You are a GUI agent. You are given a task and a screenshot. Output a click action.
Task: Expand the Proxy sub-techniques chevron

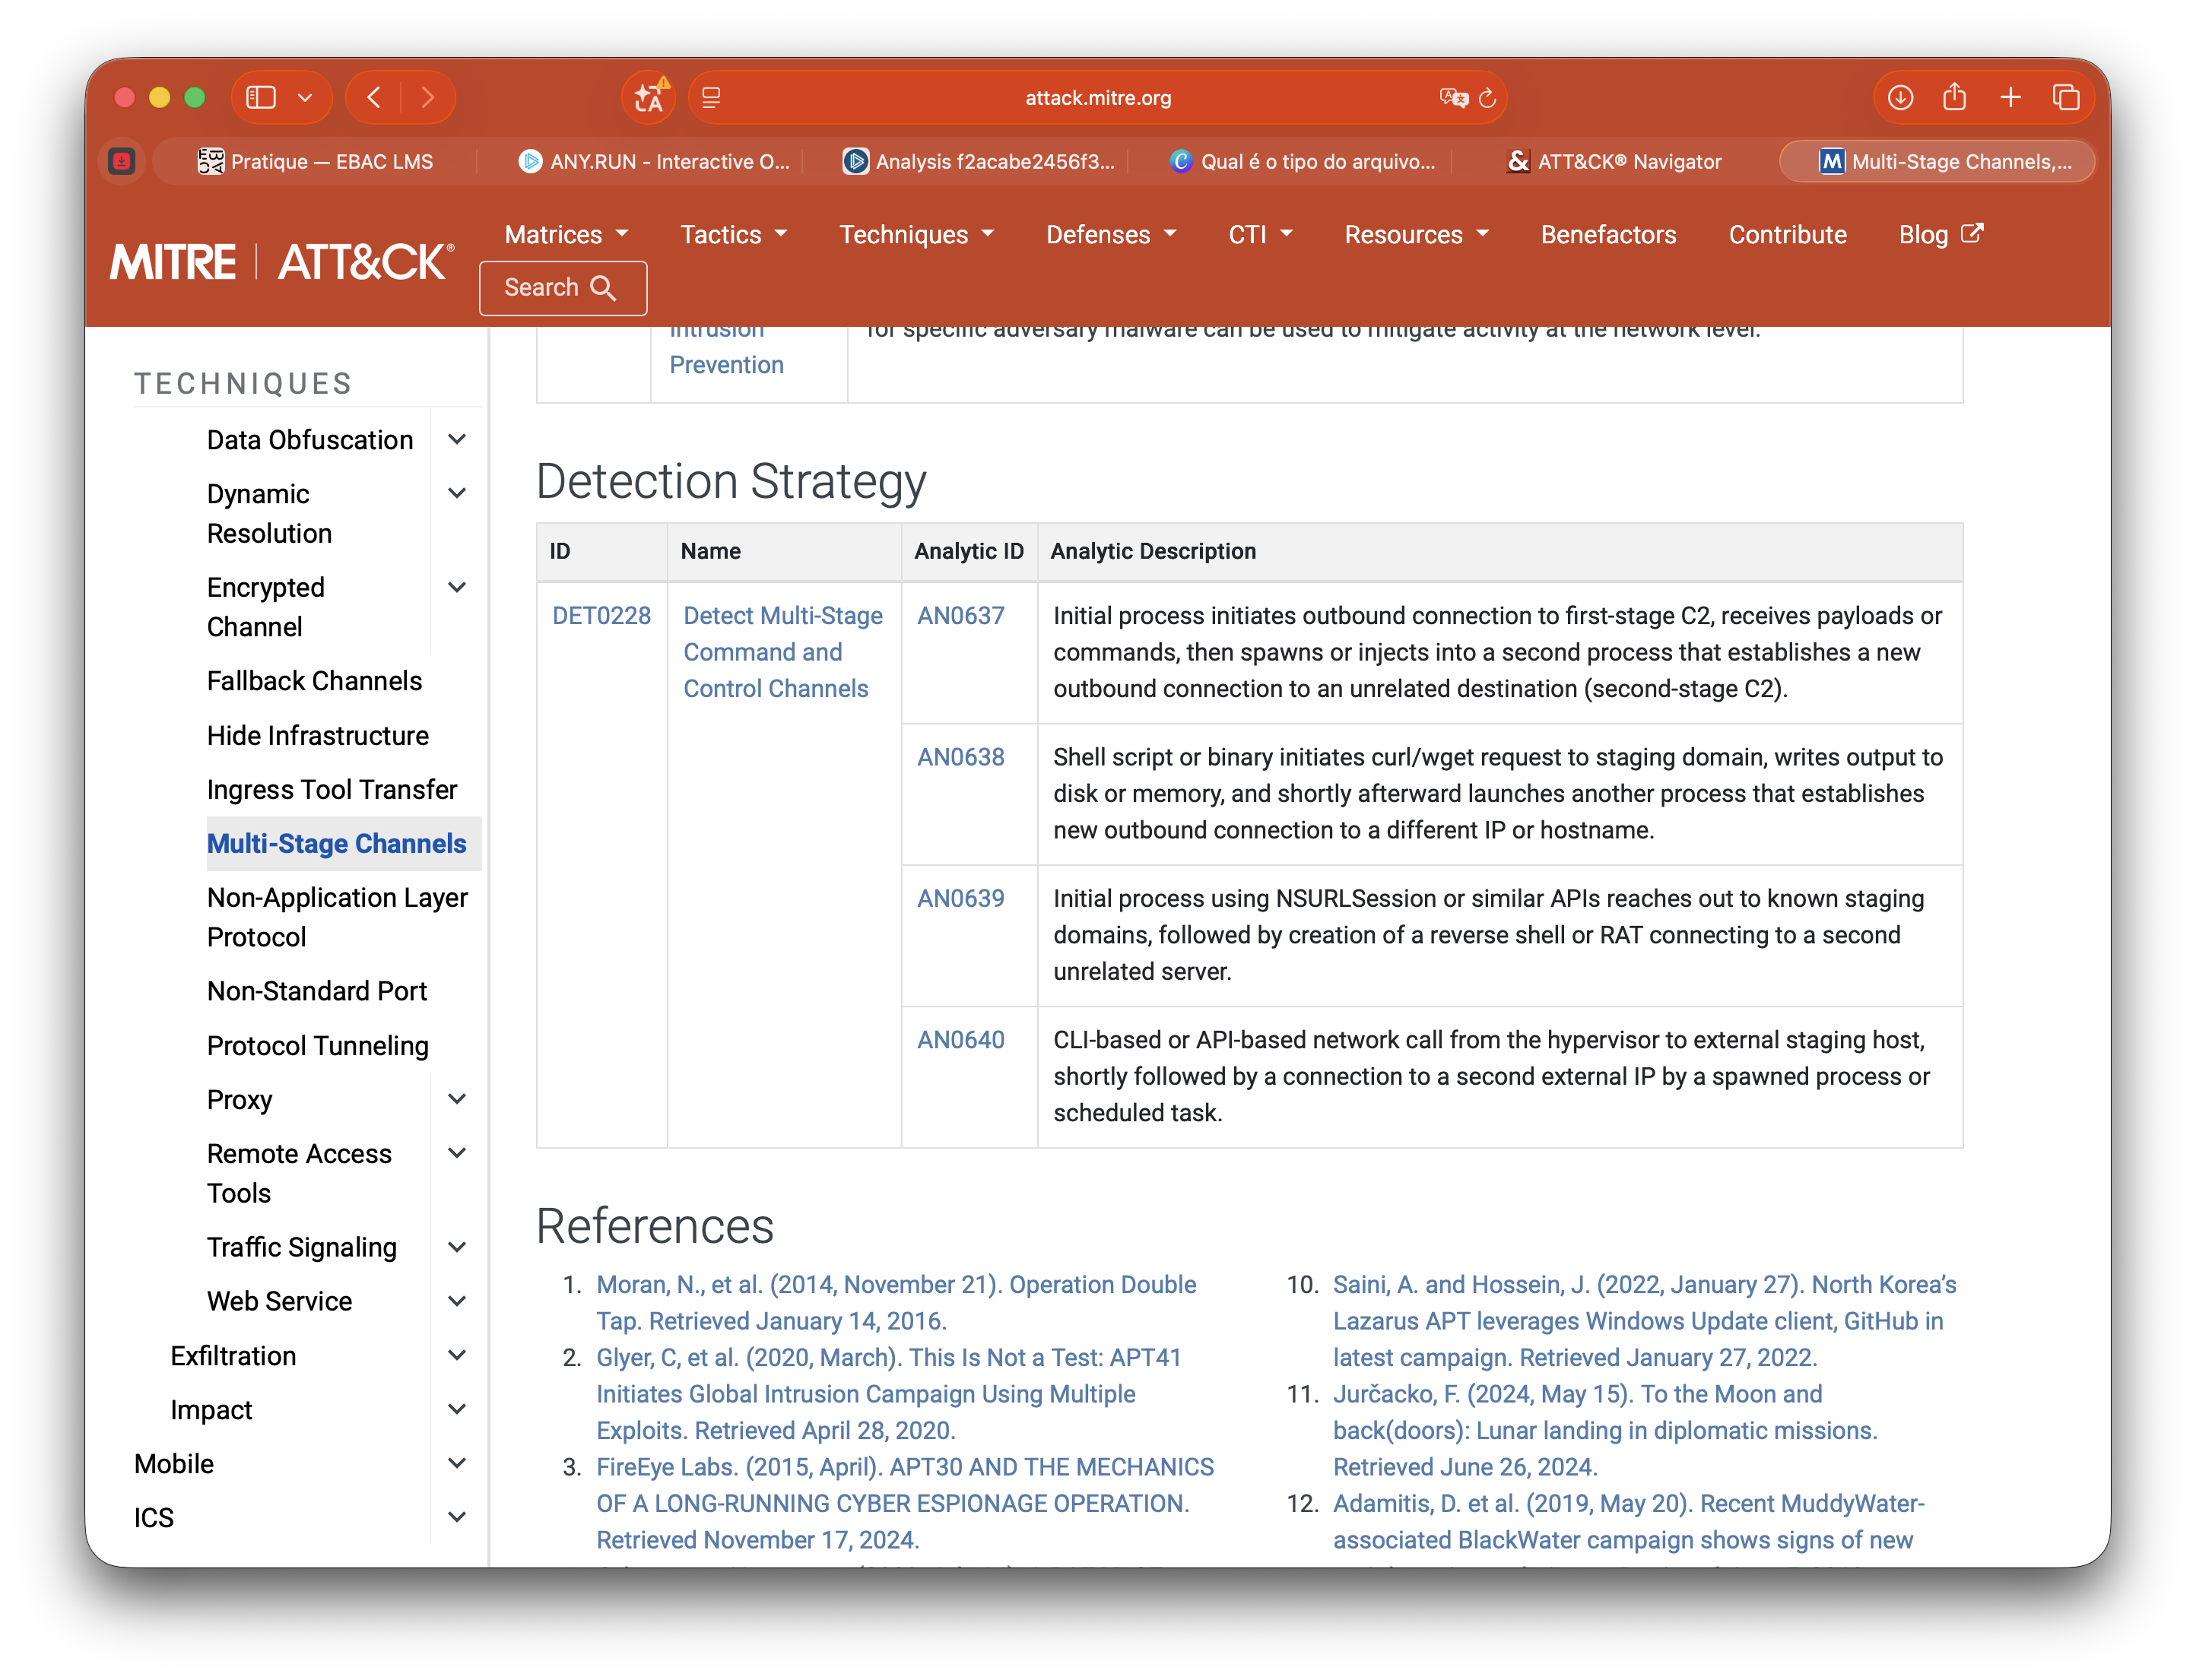(x=457, y=1099)
